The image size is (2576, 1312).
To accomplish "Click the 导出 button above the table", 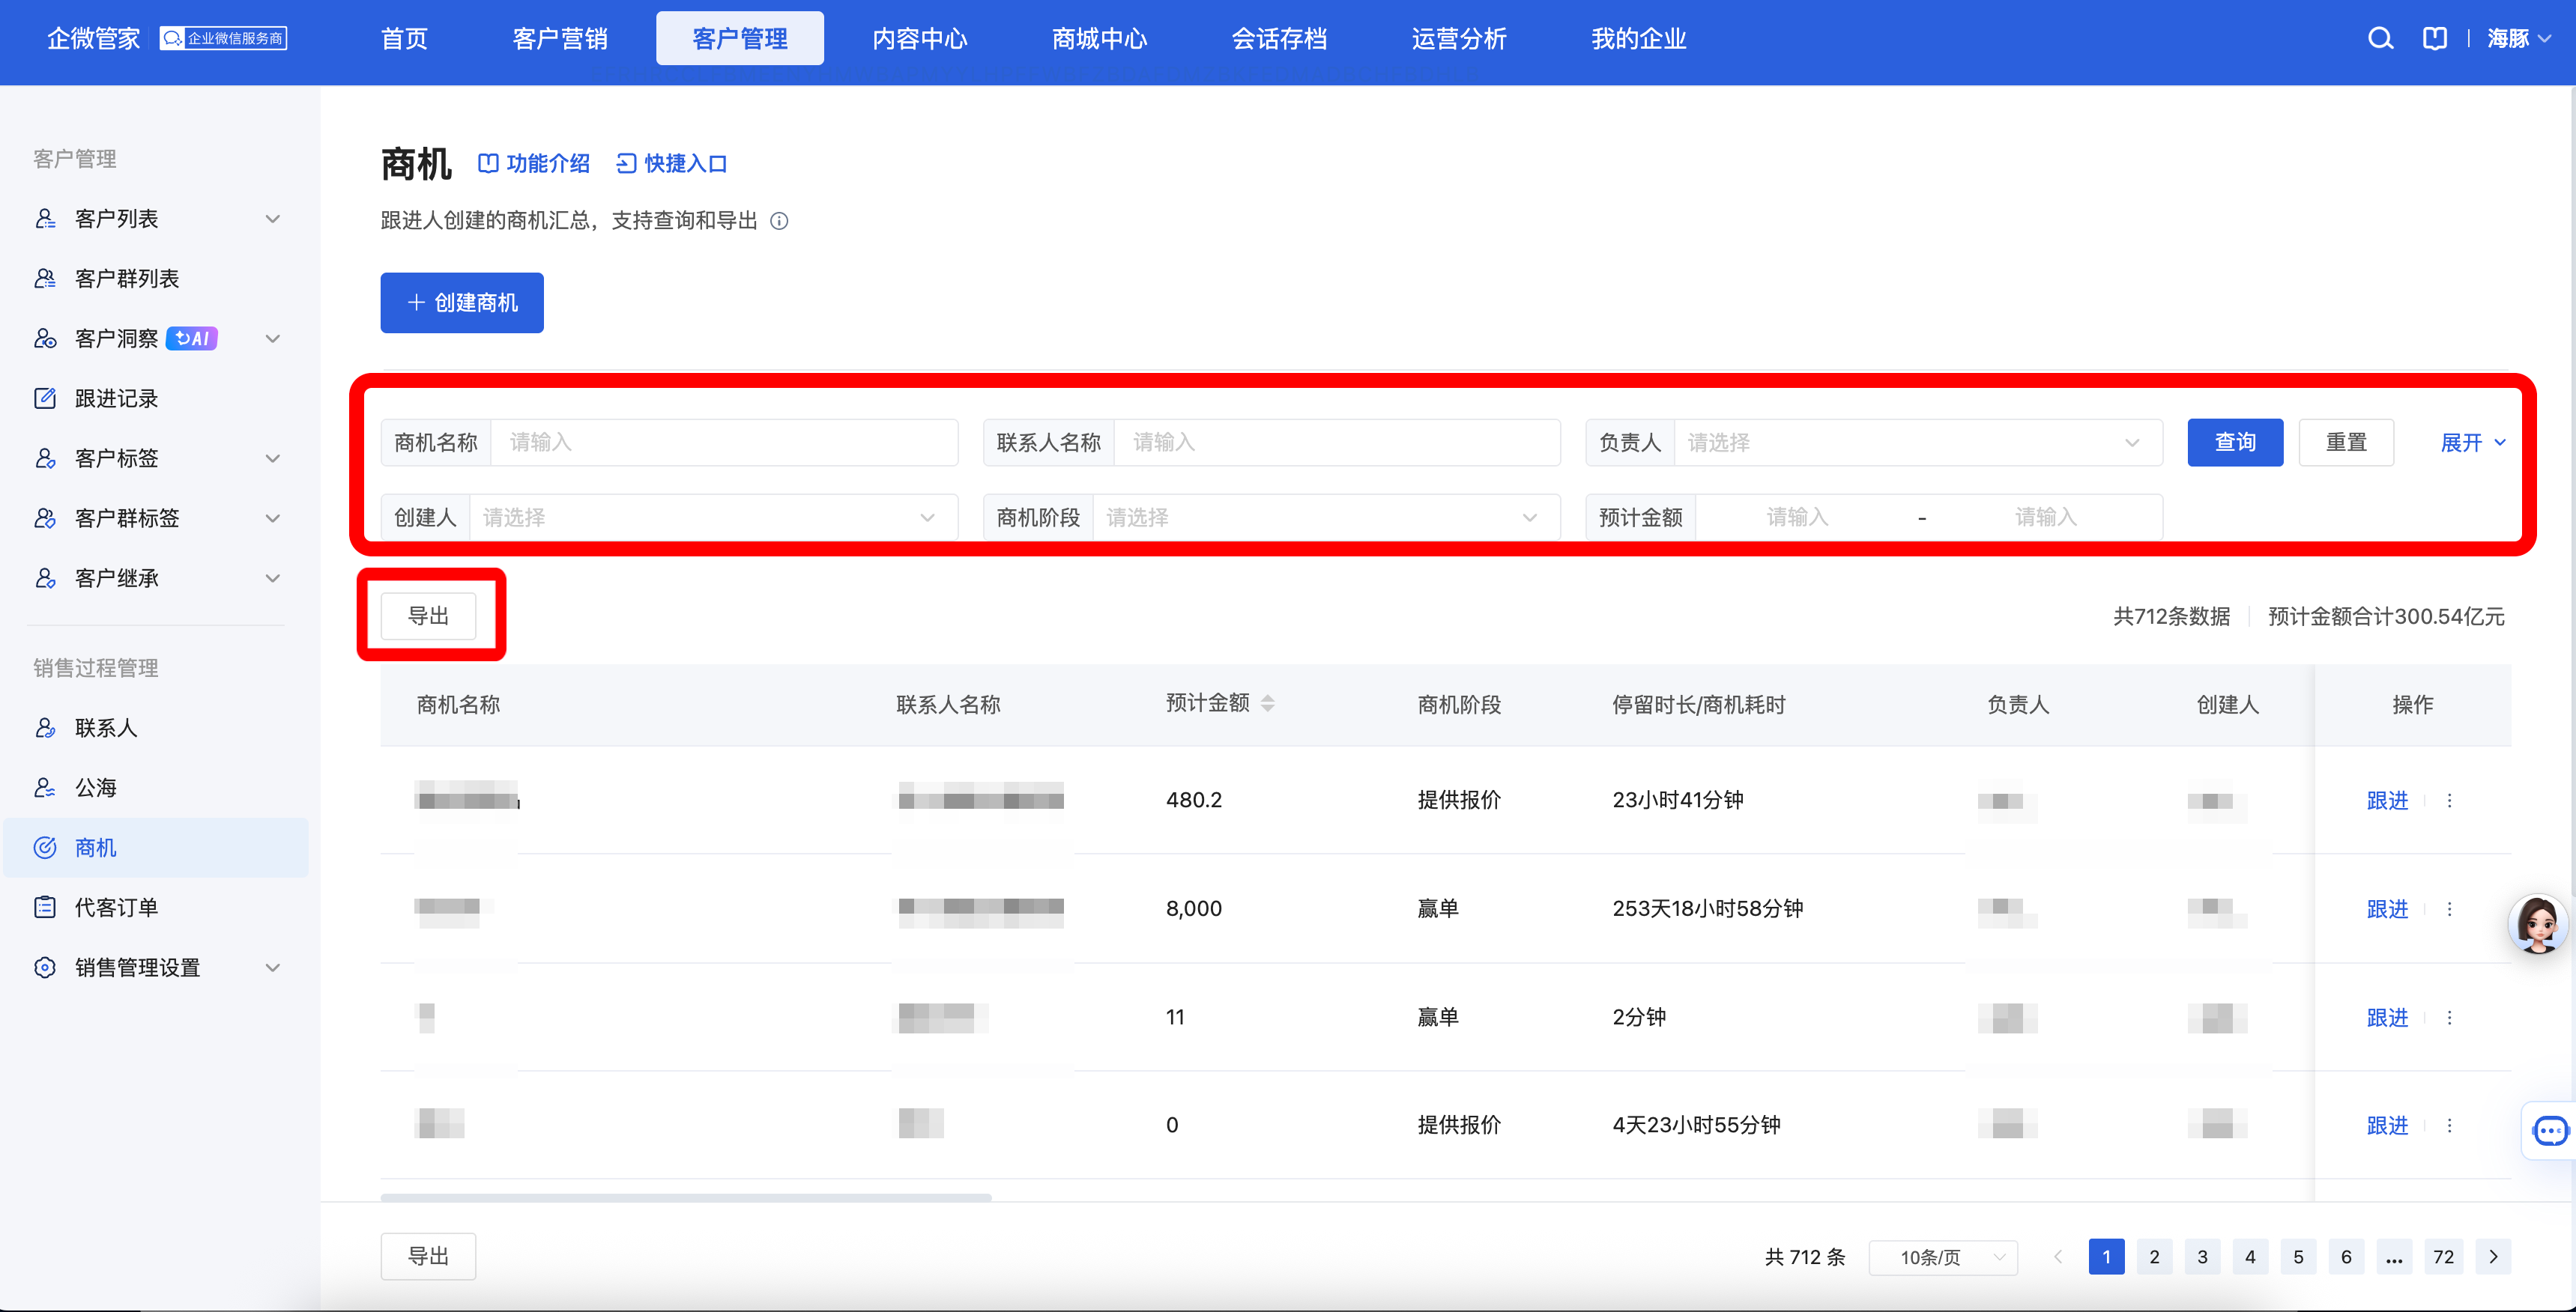I will click(428, 616).
